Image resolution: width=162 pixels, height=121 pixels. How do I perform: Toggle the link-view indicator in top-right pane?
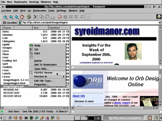coord(73,67)
